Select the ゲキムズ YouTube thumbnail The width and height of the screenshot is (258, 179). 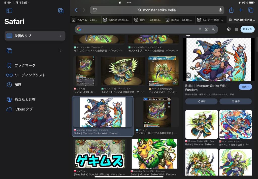click(100, 154)
